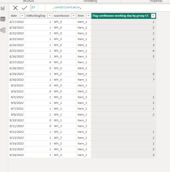Screen dimensions: 170x172
Task: Open the date column filter dropdown
Action: [x=22, y=16]
